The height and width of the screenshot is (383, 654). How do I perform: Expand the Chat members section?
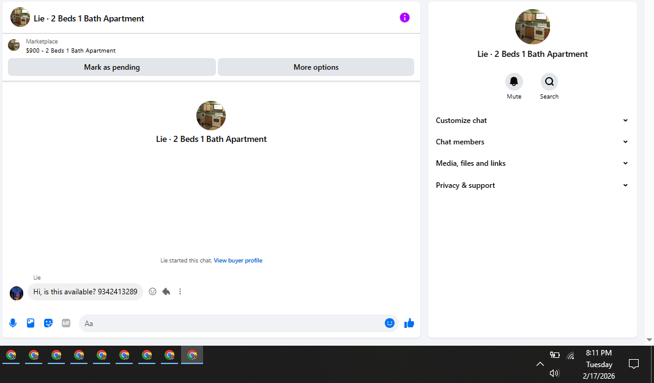point(532,142)
